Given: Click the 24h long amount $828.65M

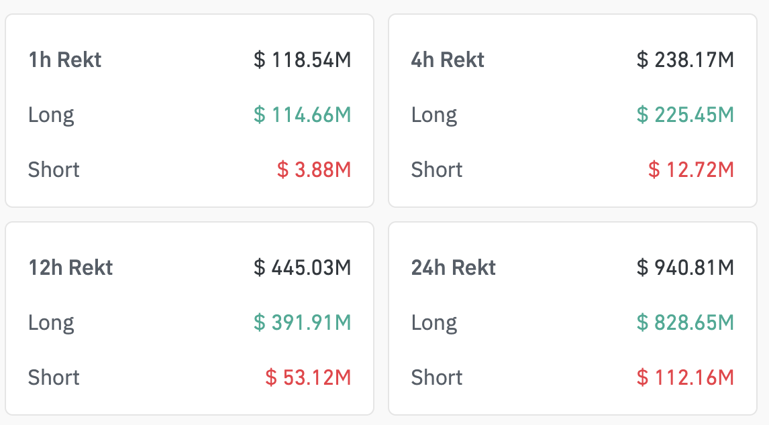Looking at the screenshot, I should click(x=685, y=323).
